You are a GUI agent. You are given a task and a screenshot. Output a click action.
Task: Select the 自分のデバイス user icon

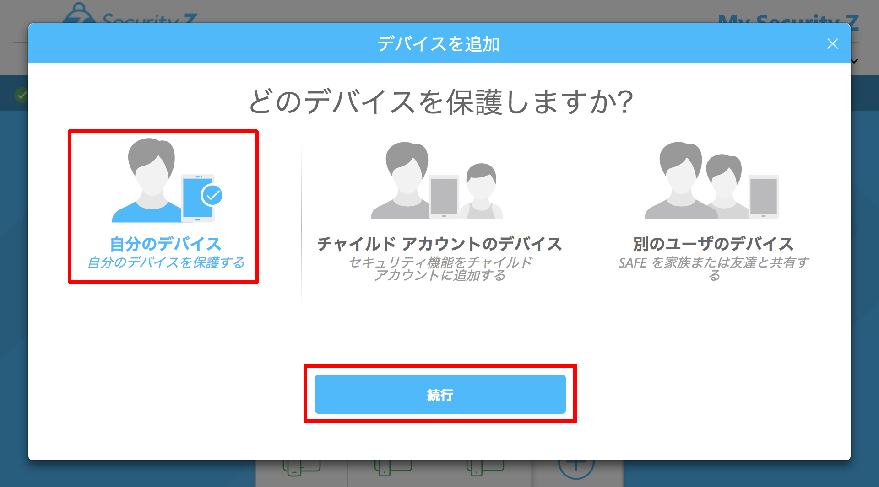coord(168,180)
